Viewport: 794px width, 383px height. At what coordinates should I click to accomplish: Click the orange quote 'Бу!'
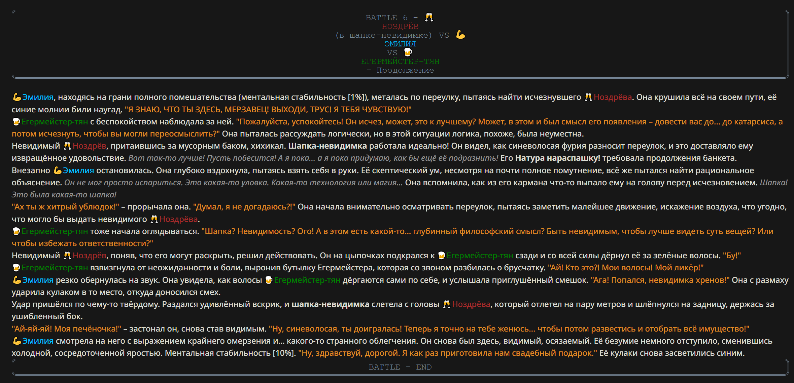[x=732, y=256]
